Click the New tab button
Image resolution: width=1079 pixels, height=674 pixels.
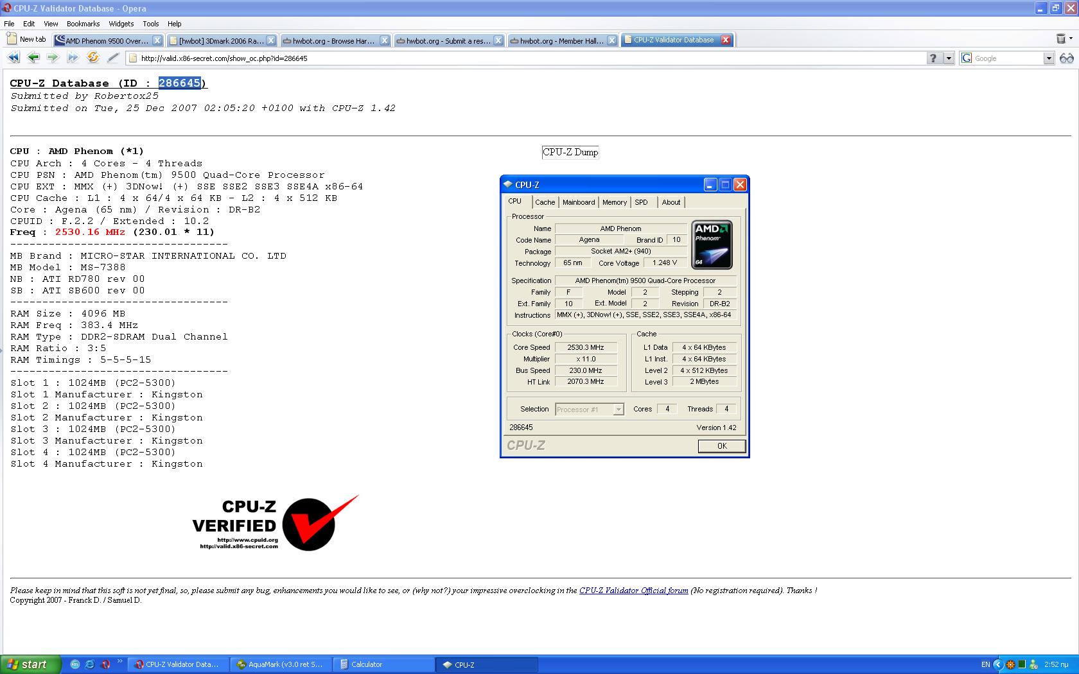coord(27,39)
